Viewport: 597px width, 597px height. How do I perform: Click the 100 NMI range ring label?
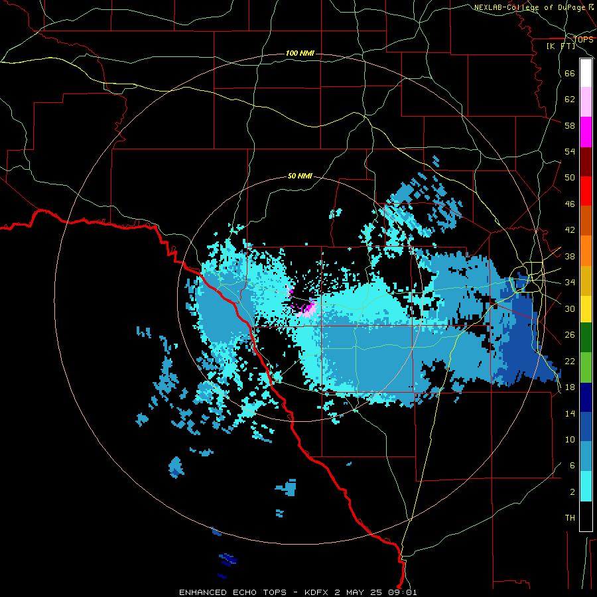(300, 53)
